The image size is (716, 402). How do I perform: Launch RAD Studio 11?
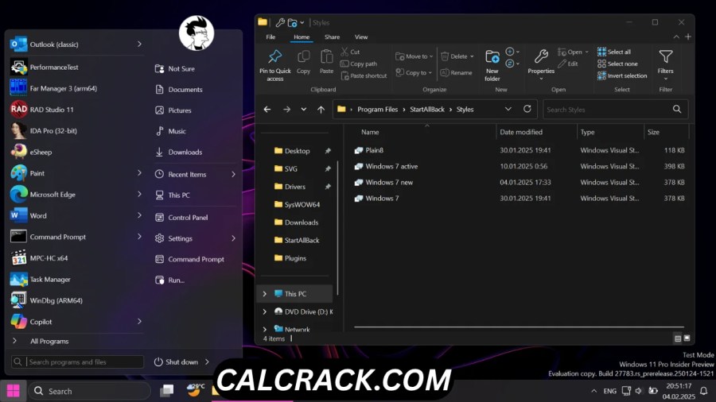coord(76,110)
